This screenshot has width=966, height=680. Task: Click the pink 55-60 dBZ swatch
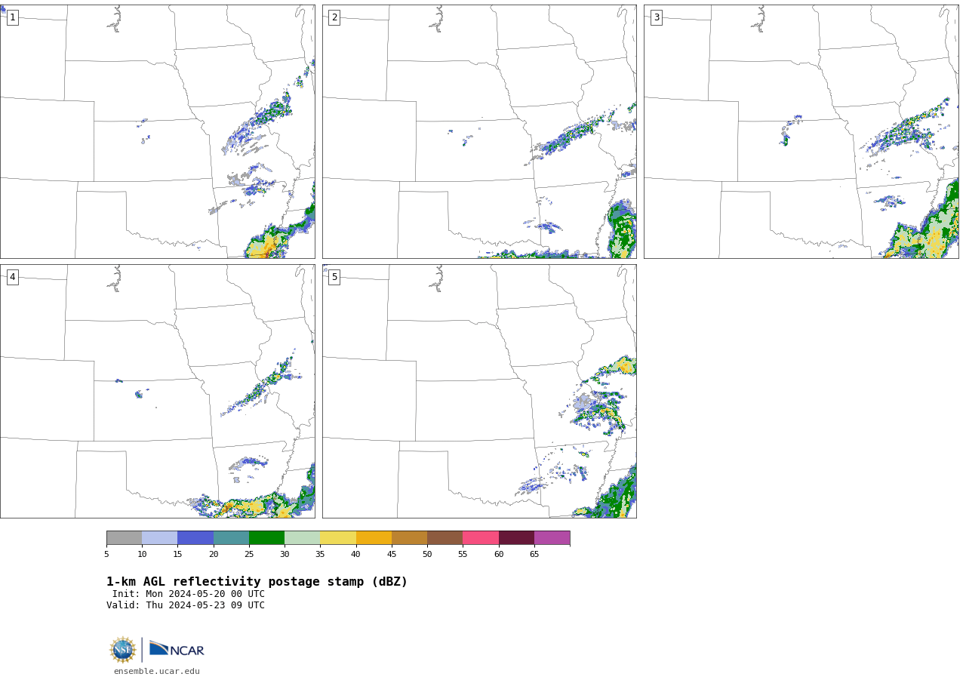[x=481, y=537]
